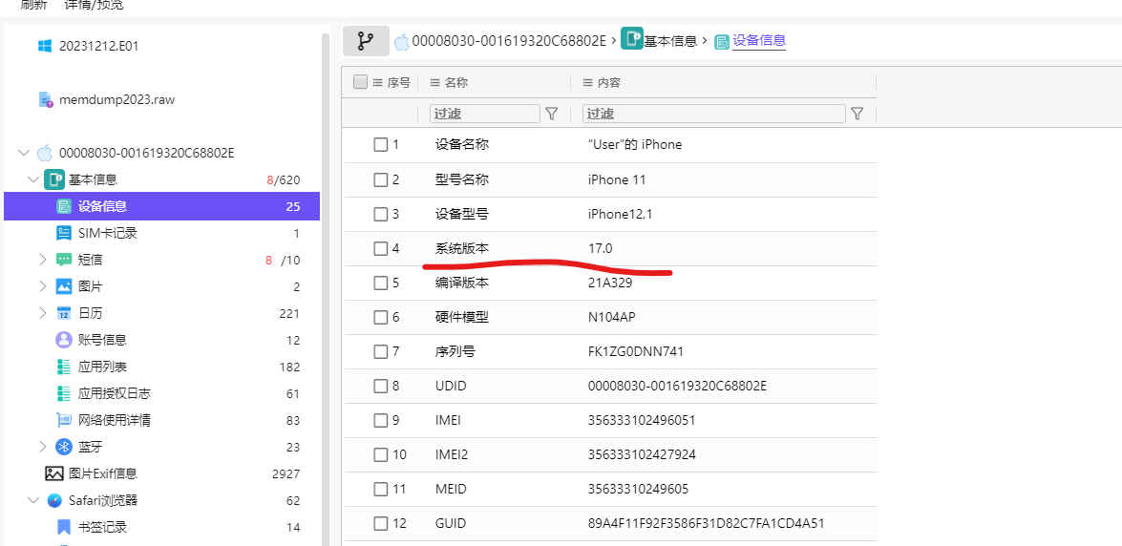
Task: Expand the 日历 tree node
Action: pos(42,313)
